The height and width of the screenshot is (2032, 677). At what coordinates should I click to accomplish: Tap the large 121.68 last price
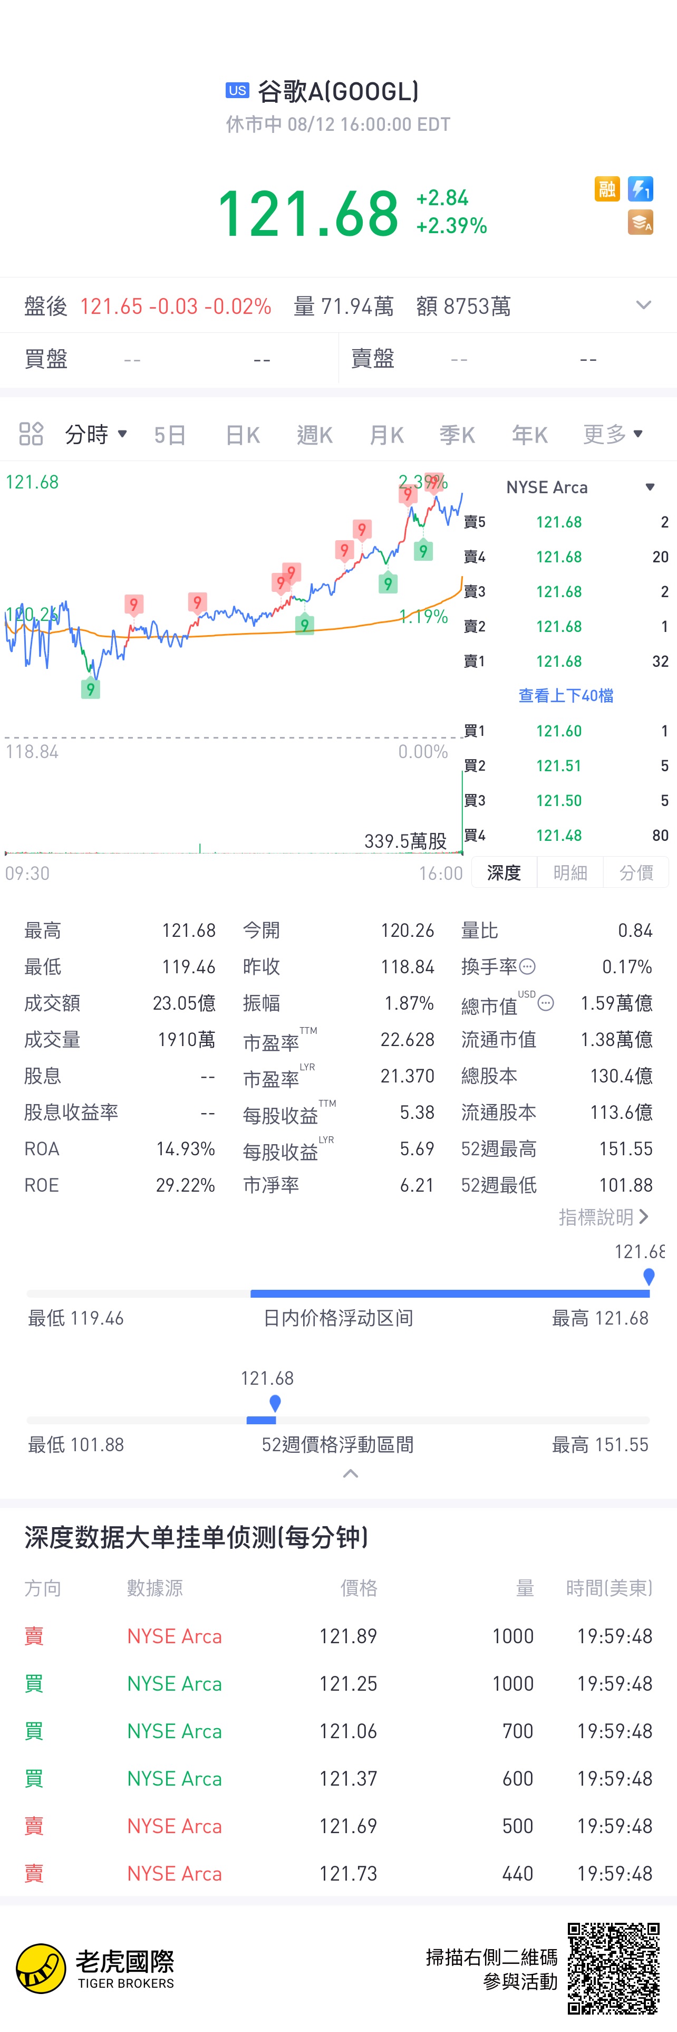coord(308,213)
